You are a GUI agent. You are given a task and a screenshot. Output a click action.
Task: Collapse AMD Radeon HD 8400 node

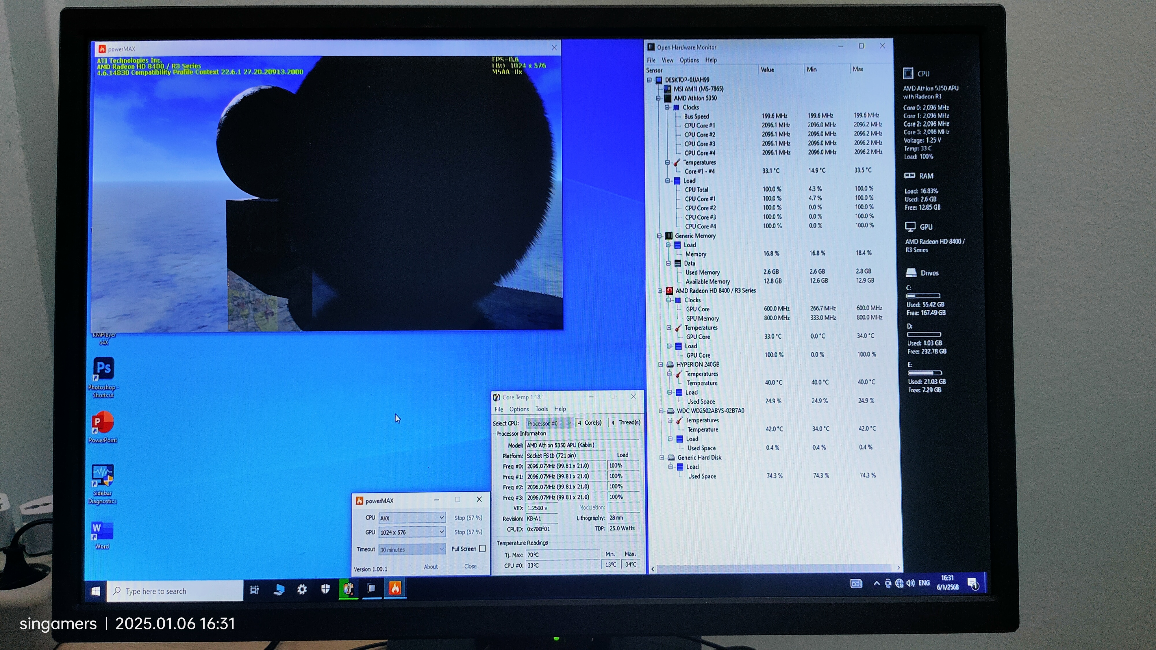click(660, 291)
